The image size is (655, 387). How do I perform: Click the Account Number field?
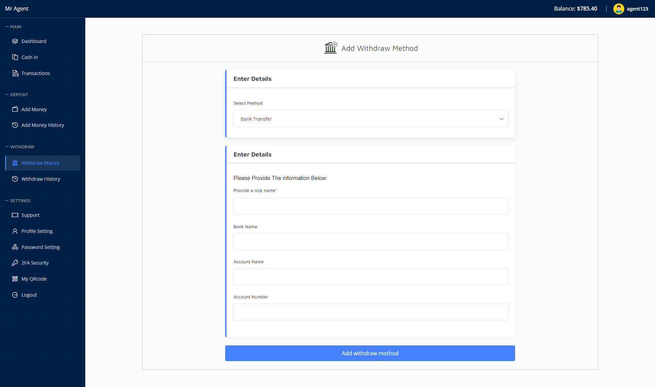coord(370,311)
